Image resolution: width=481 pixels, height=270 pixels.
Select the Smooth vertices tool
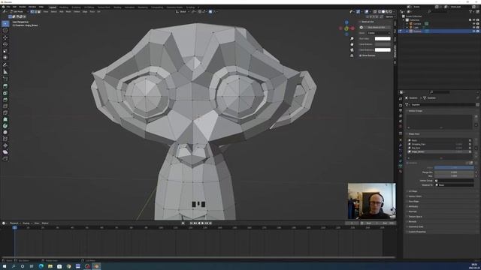5,132
